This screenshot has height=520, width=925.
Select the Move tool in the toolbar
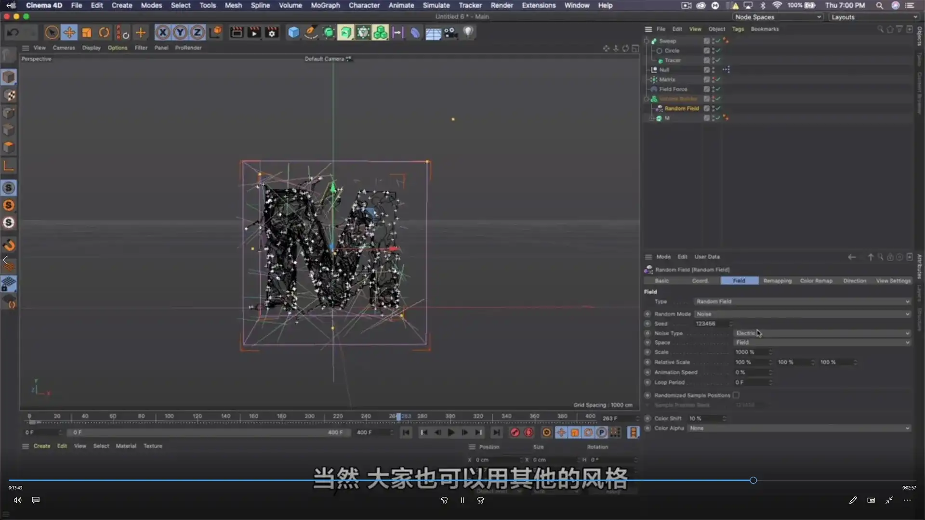click(x=69, y=32)
